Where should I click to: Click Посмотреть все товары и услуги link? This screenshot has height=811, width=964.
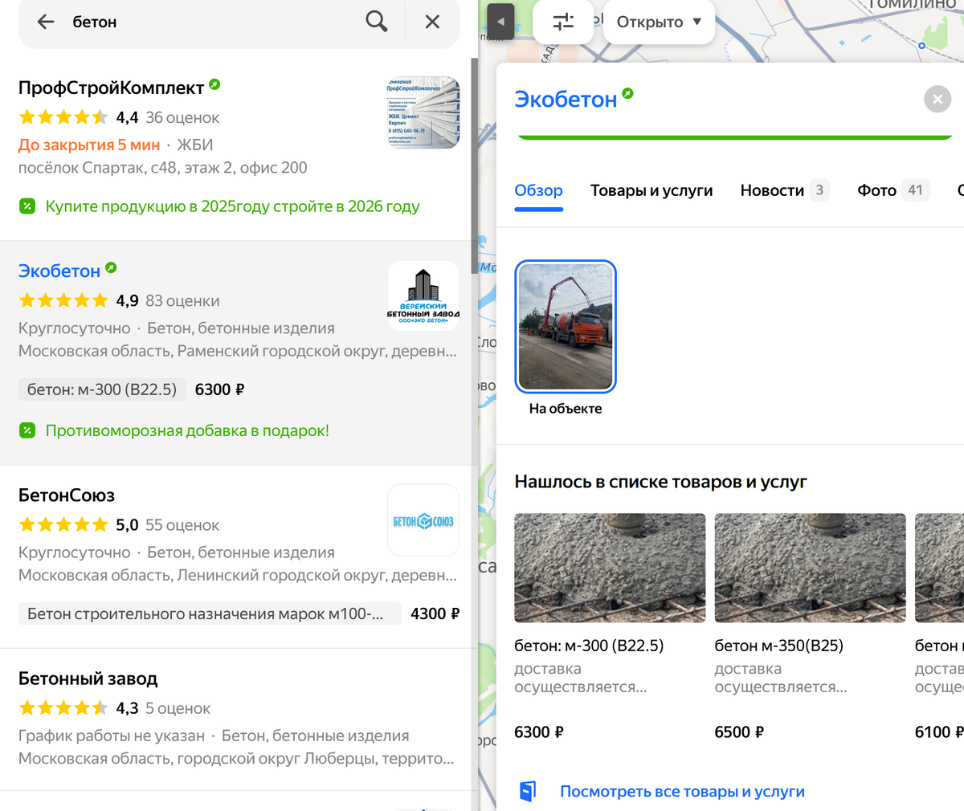682,792
